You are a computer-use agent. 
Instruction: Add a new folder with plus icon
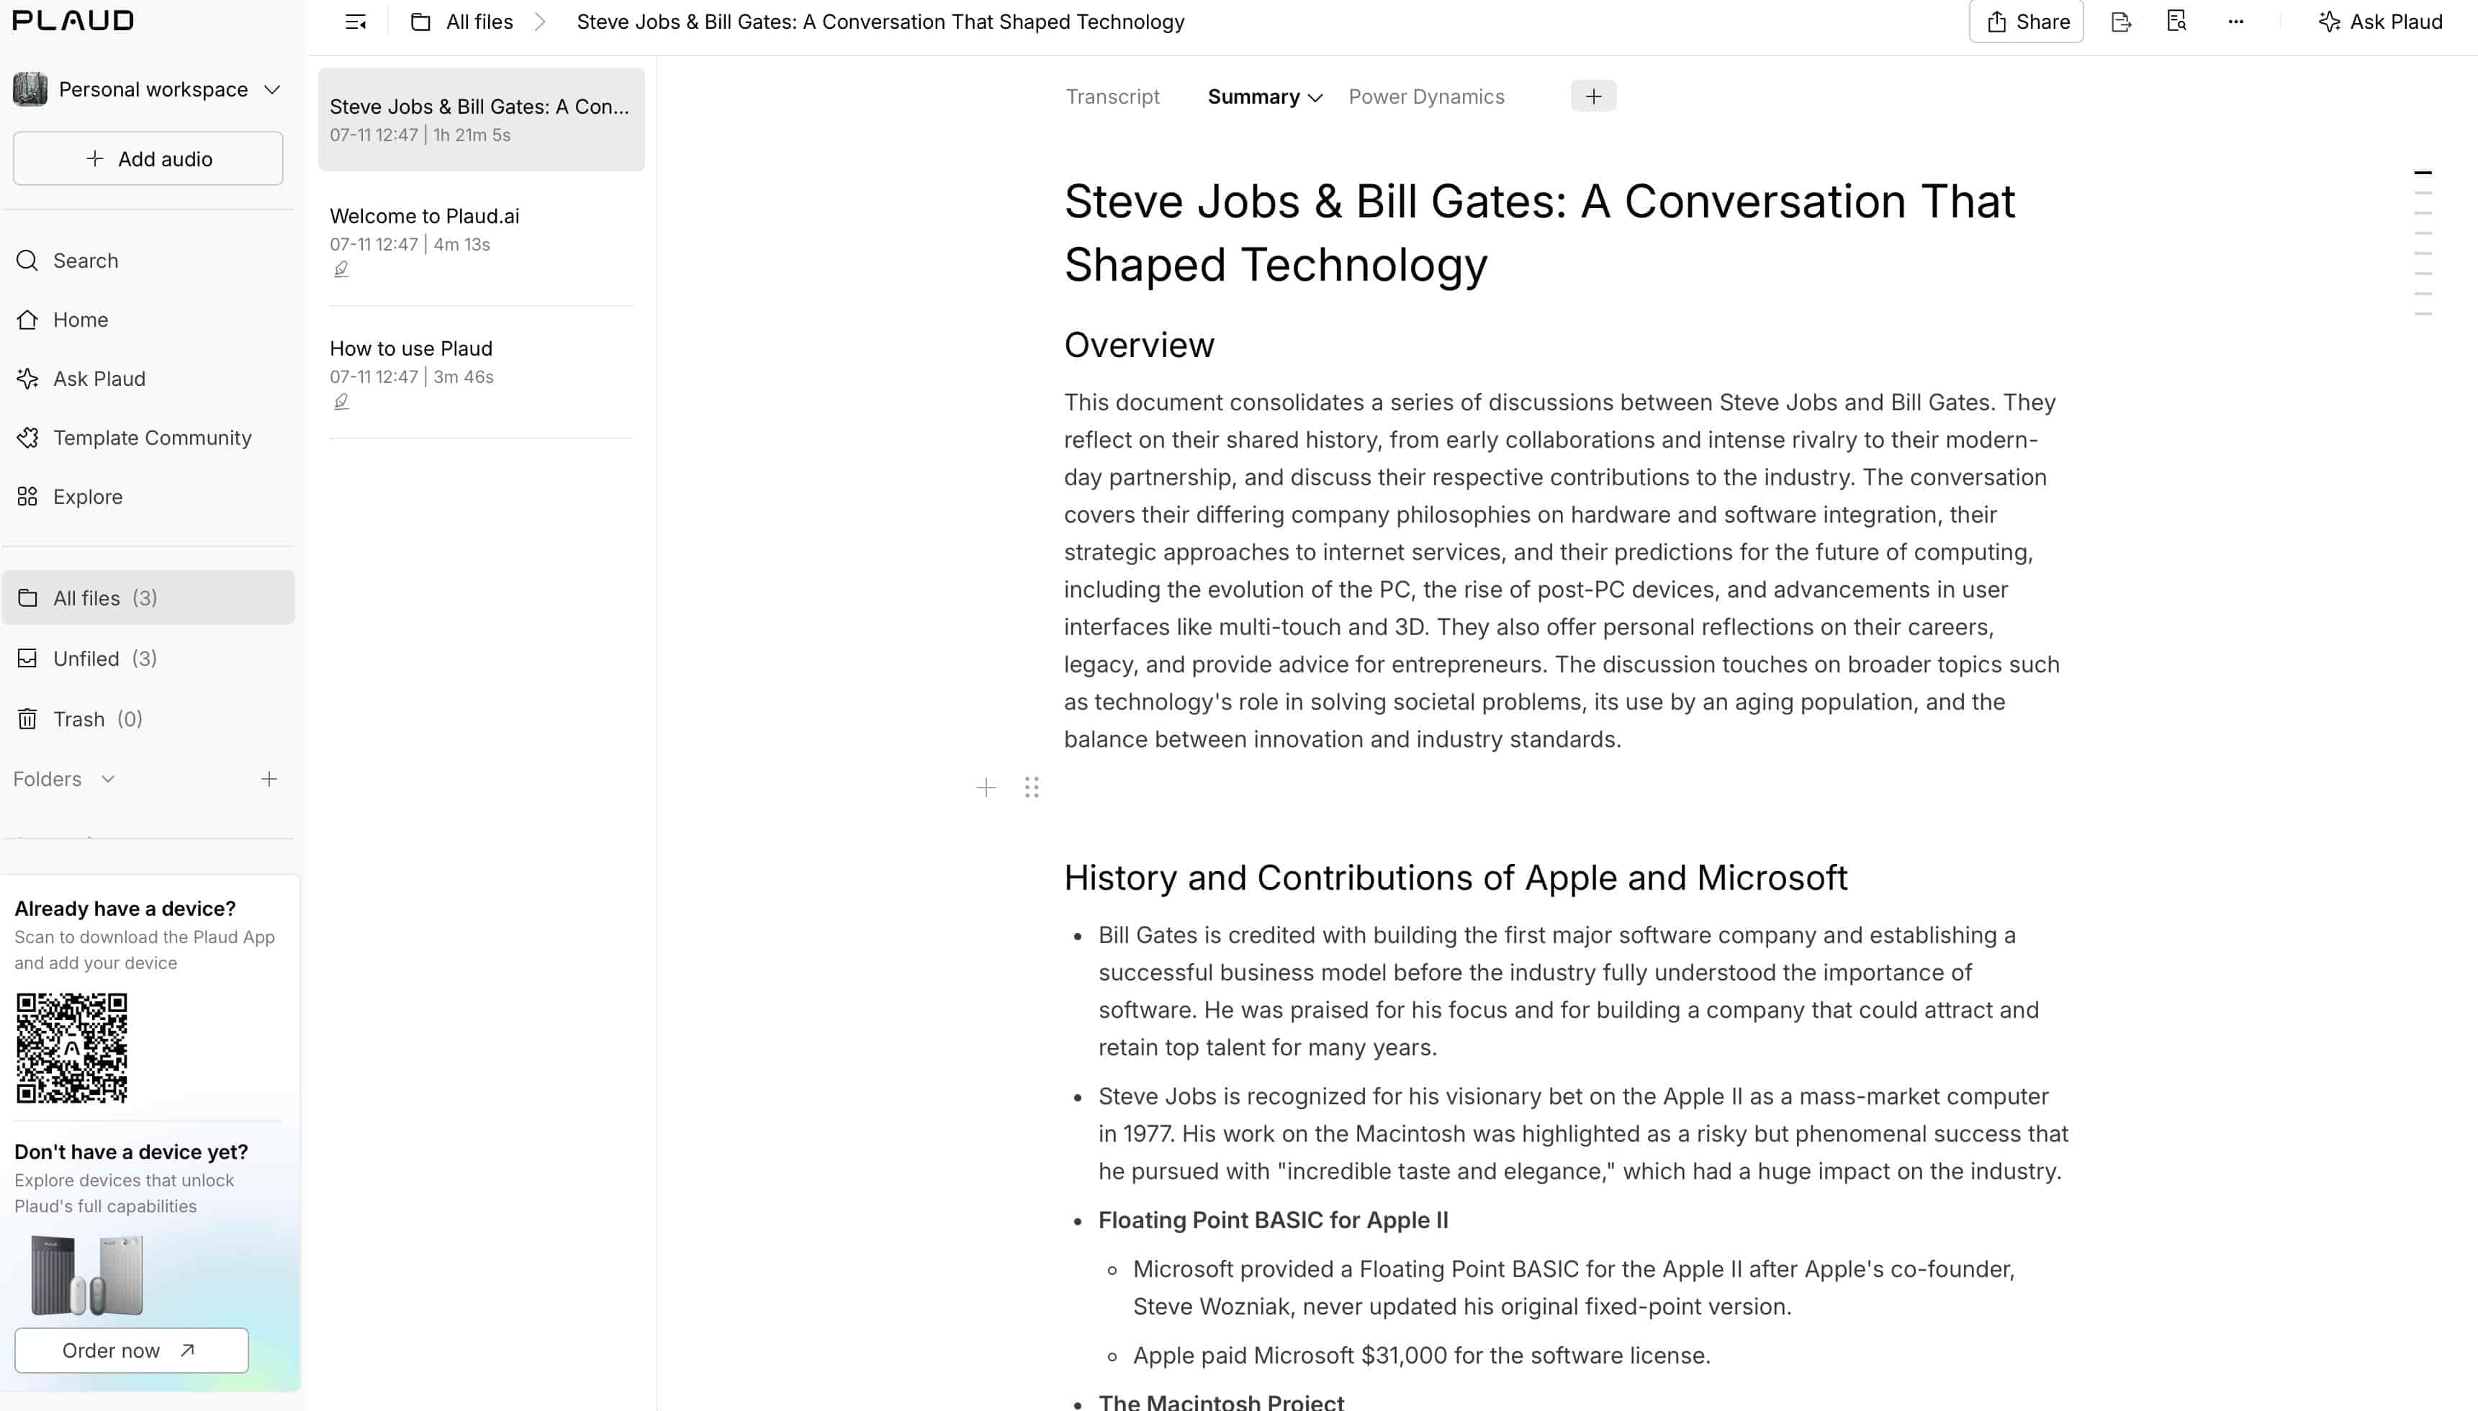click(269, 778)
